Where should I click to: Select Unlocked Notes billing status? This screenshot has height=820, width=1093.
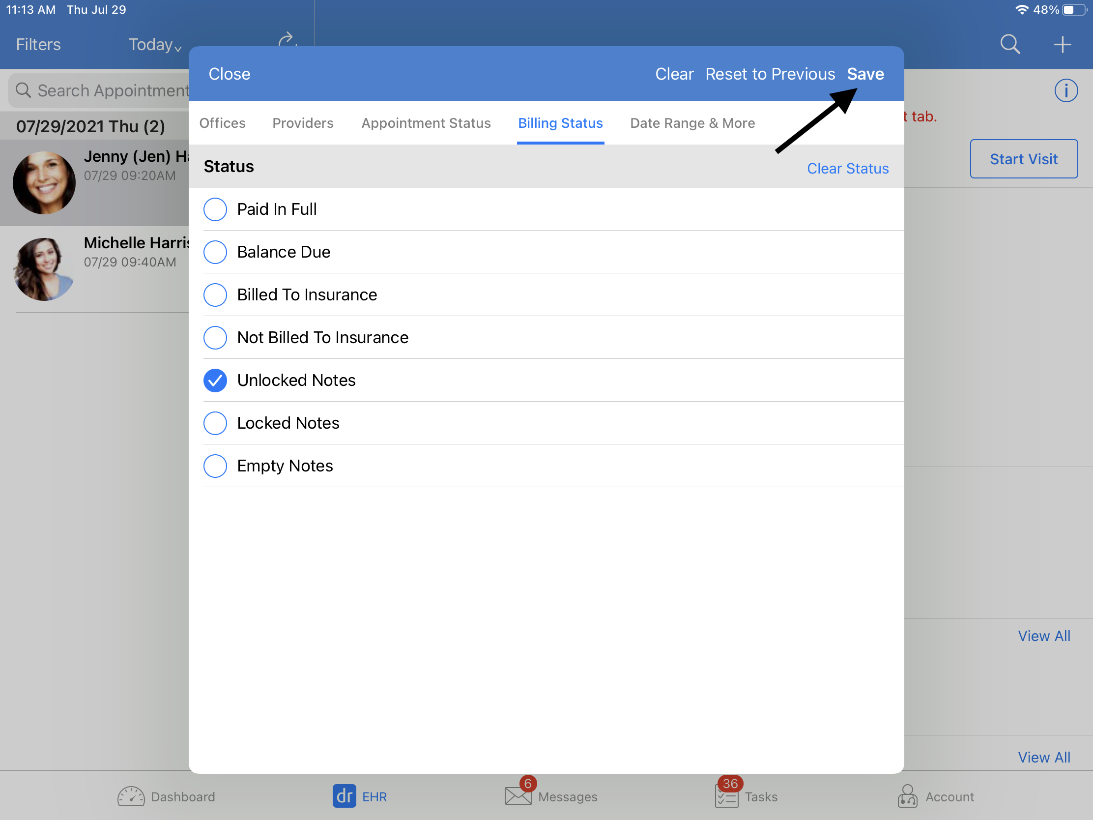pyautogui.click(x=214, y=380)
